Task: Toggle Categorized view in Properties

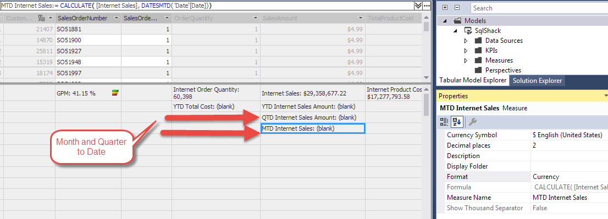Action: [444, 122]
